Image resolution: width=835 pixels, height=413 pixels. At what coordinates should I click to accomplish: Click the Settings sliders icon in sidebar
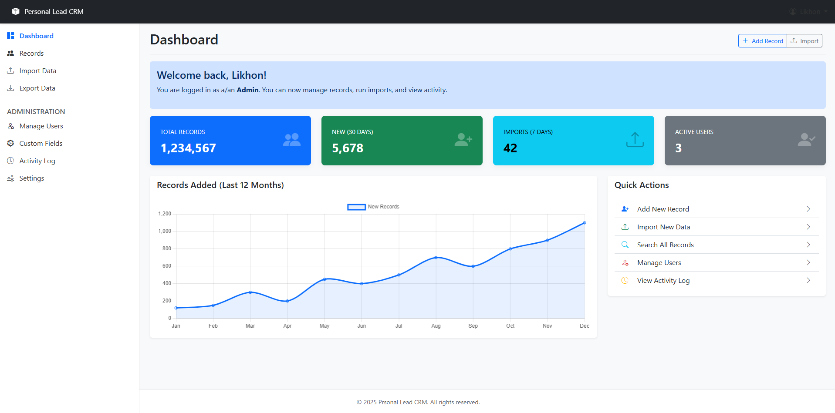coord(10,178)
